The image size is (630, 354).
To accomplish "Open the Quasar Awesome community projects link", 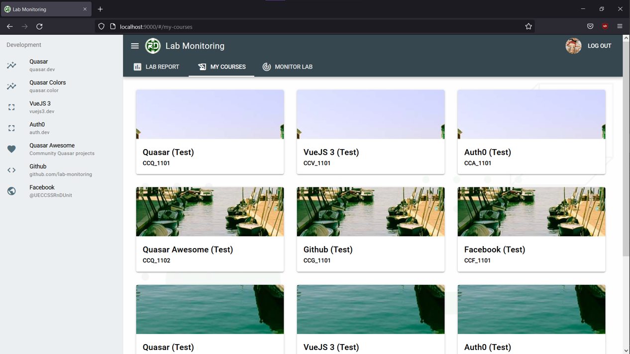I will pos(62,149).
